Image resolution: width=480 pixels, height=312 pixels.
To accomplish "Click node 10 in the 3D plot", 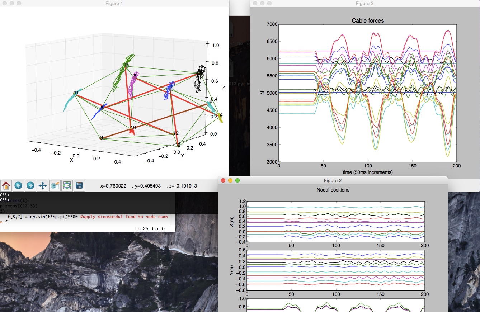I will [x=133, y=128].
